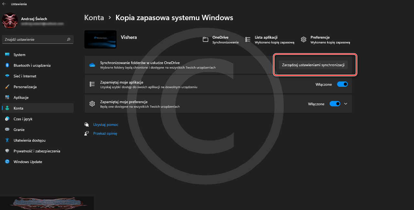Click the Granie gamepad icon
414x210 pixels.
coord(7,130)
